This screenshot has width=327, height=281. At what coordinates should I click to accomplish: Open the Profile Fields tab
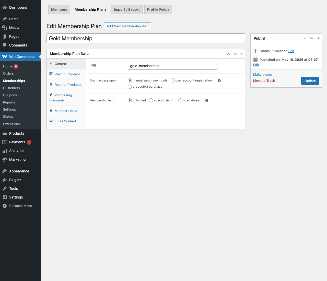pyautogui.click(x=158, y=9)
